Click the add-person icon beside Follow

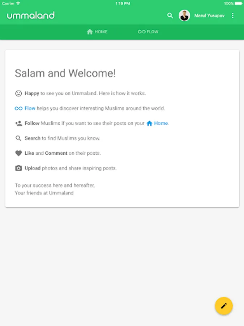pyautogui.click(x=18, y=123)
